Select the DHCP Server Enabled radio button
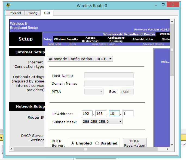The width and height of the screenshot is (186, 160). tap(72, 143)
